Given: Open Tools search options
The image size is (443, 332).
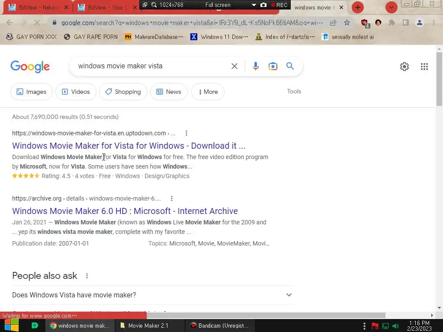Looking at the screenshot, I should pos(294,91).
